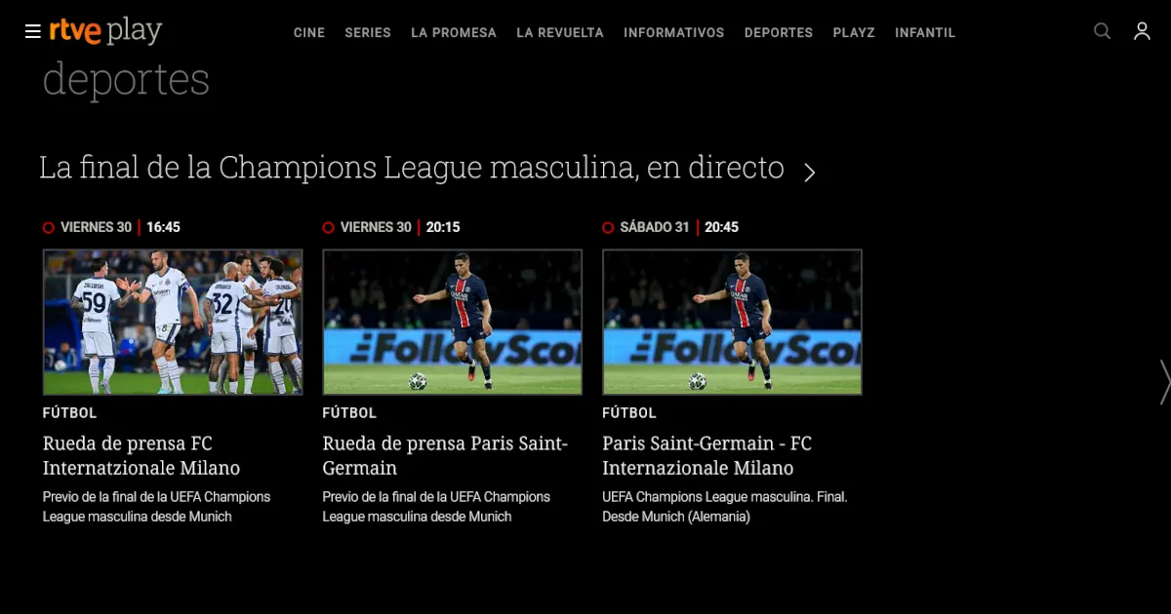Open the hamburger menu icon

click(x=32, y=32)
